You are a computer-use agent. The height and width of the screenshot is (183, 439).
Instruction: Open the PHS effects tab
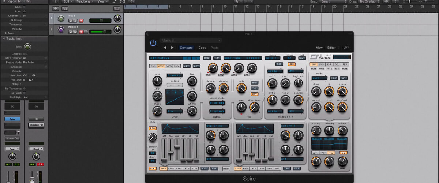[x=321, y=64]
